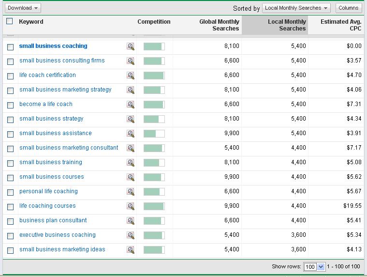The image size is (367, 277).
Task: Click magnifier icon beside life coach certification
Action: pos(131,76)
